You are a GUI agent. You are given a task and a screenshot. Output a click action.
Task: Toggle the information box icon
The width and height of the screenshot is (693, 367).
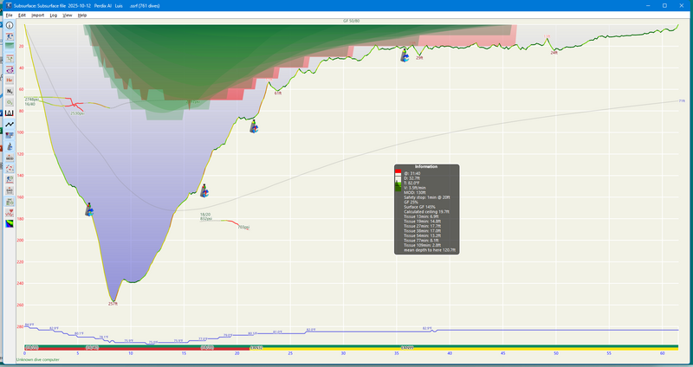[x=10, y=26]
